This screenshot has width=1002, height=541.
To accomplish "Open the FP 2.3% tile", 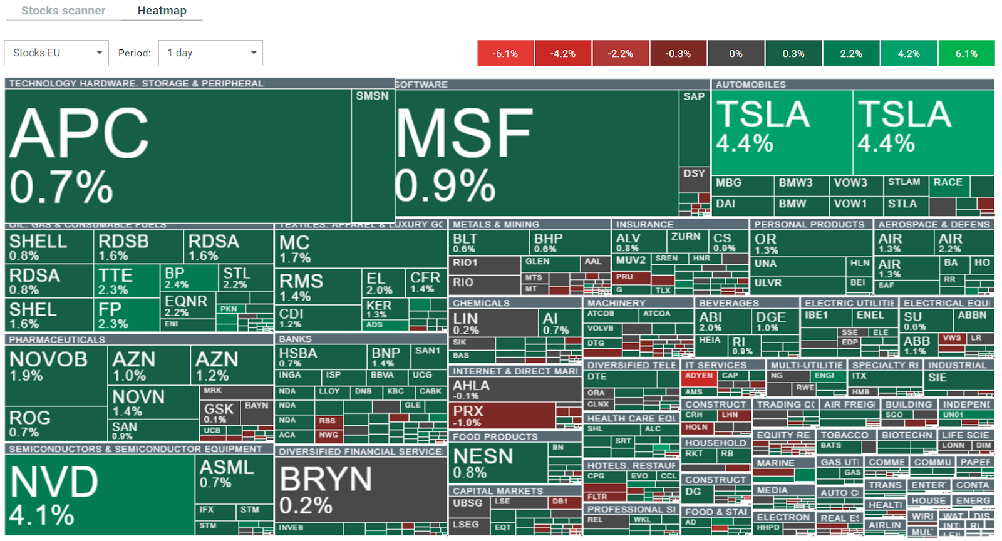I will point(127,314).
